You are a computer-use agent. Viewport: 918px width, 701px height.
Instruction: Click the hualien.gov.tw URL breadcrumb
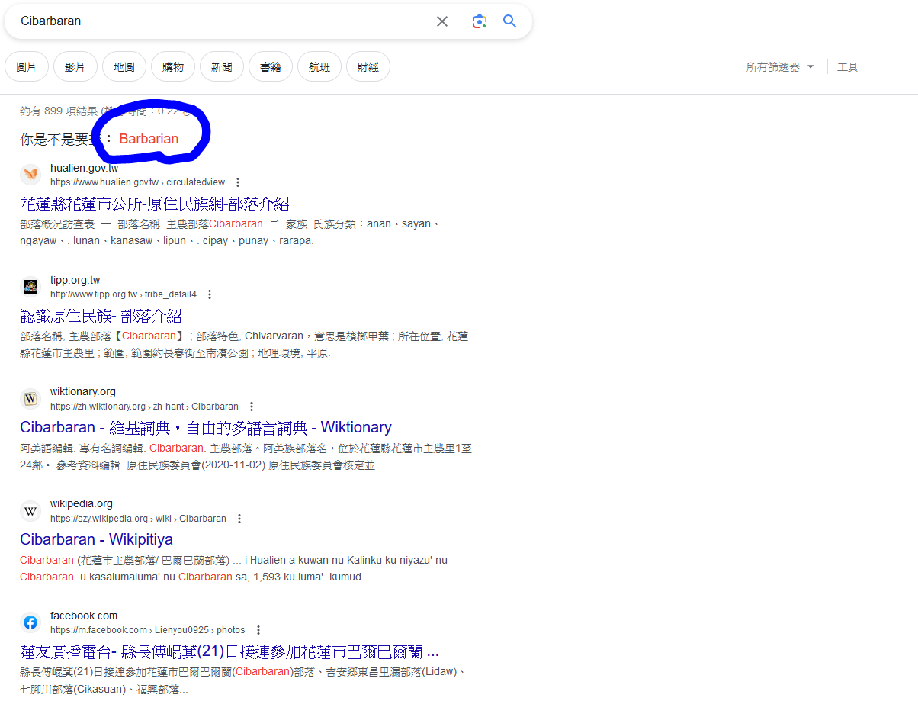(x=138, y=182)
